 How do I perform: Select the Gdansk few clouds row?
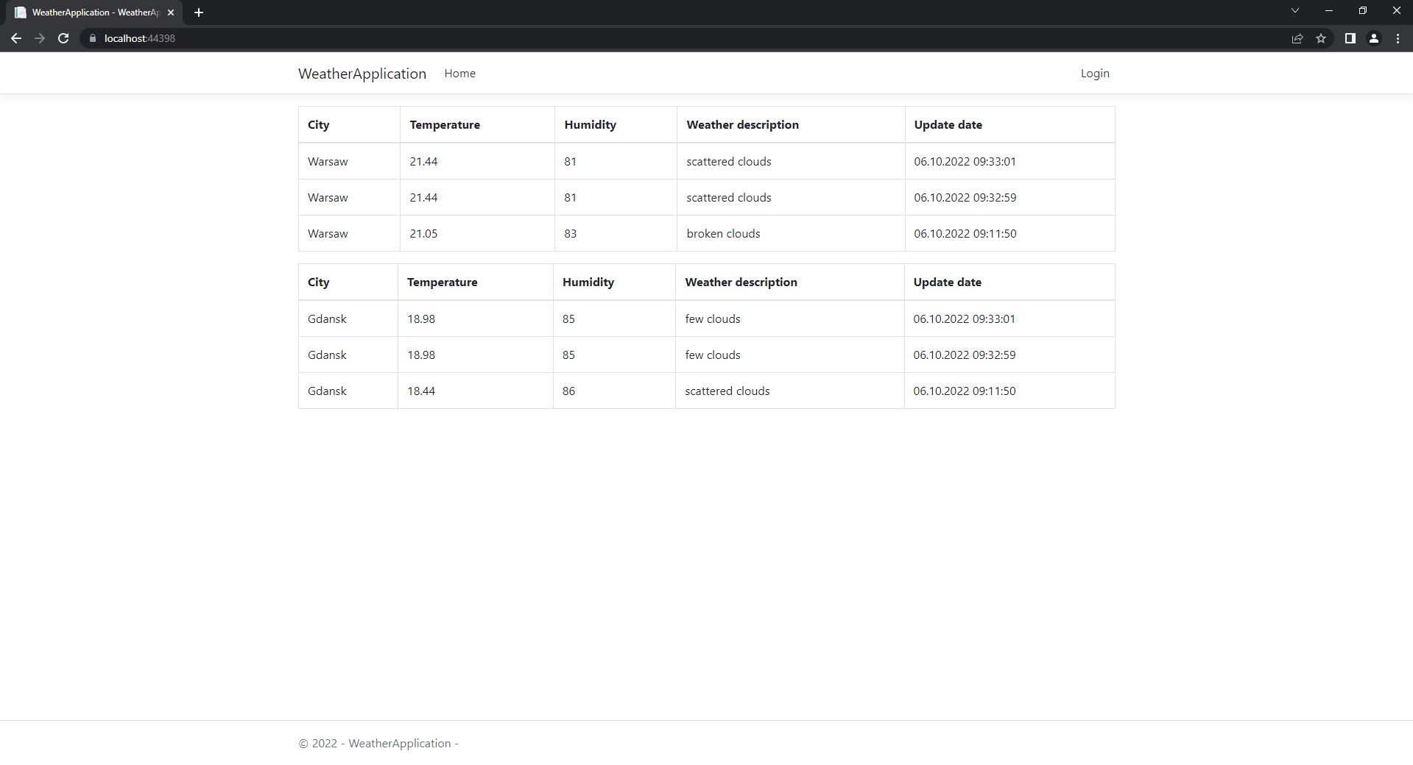[515, 319]
